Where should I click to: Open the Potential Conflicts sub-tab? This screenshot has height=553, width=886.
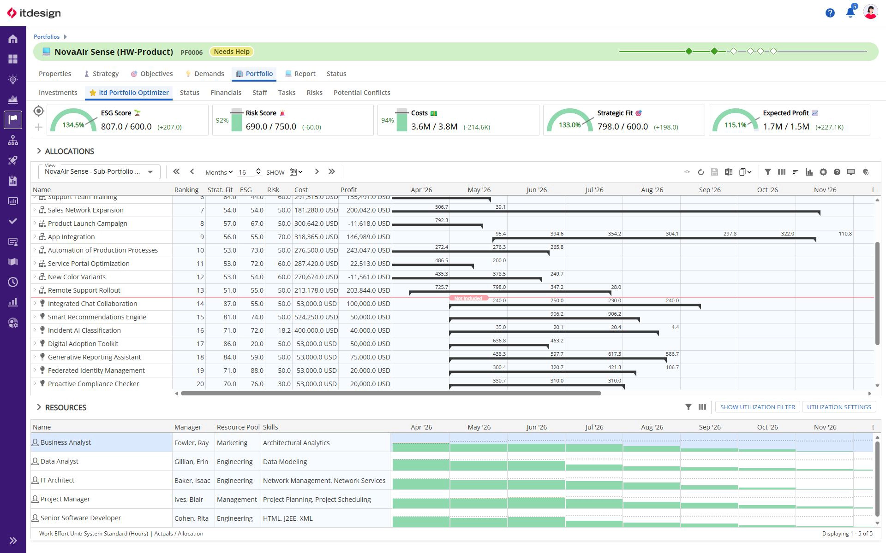[362, 93]
